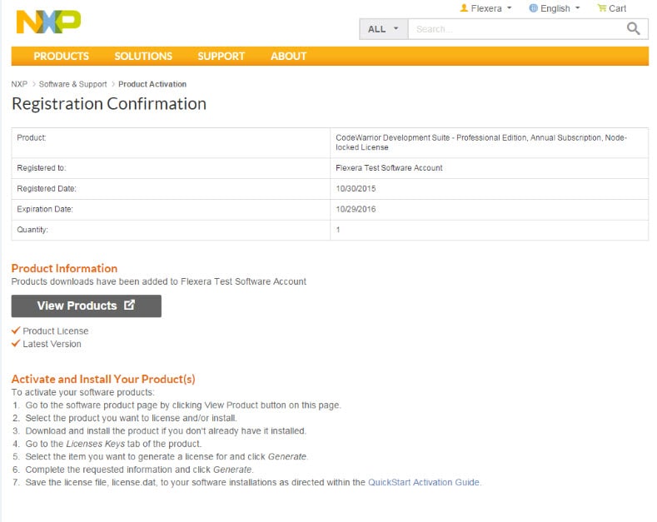The image size is (657, 522).
Task: Click the Flexera user profile icon
Action: (464, 8)
